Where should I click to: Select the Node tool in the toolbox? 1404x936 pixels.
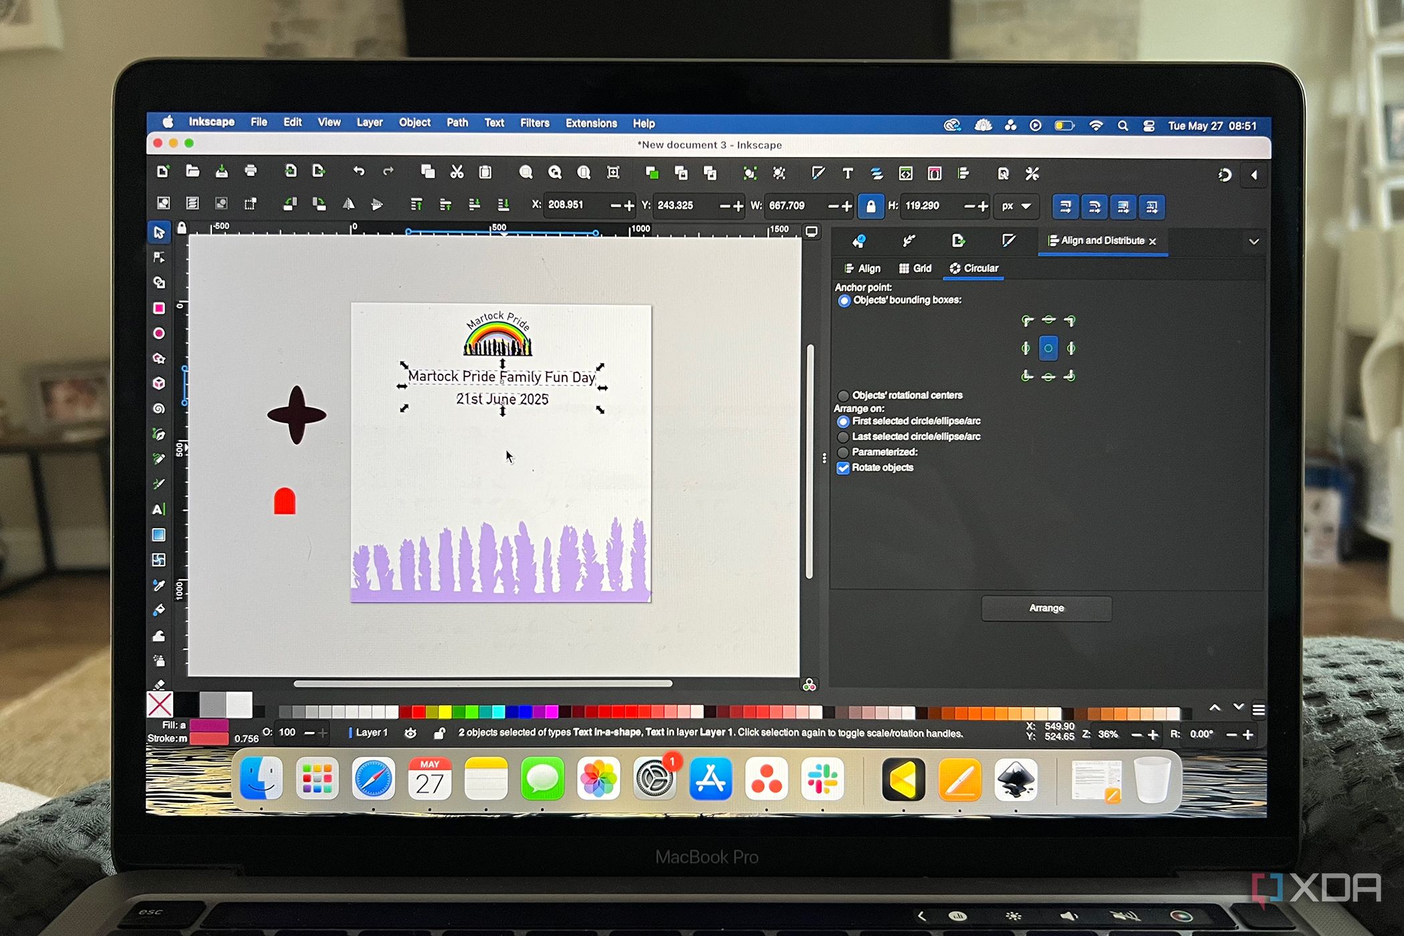point(158,257)
